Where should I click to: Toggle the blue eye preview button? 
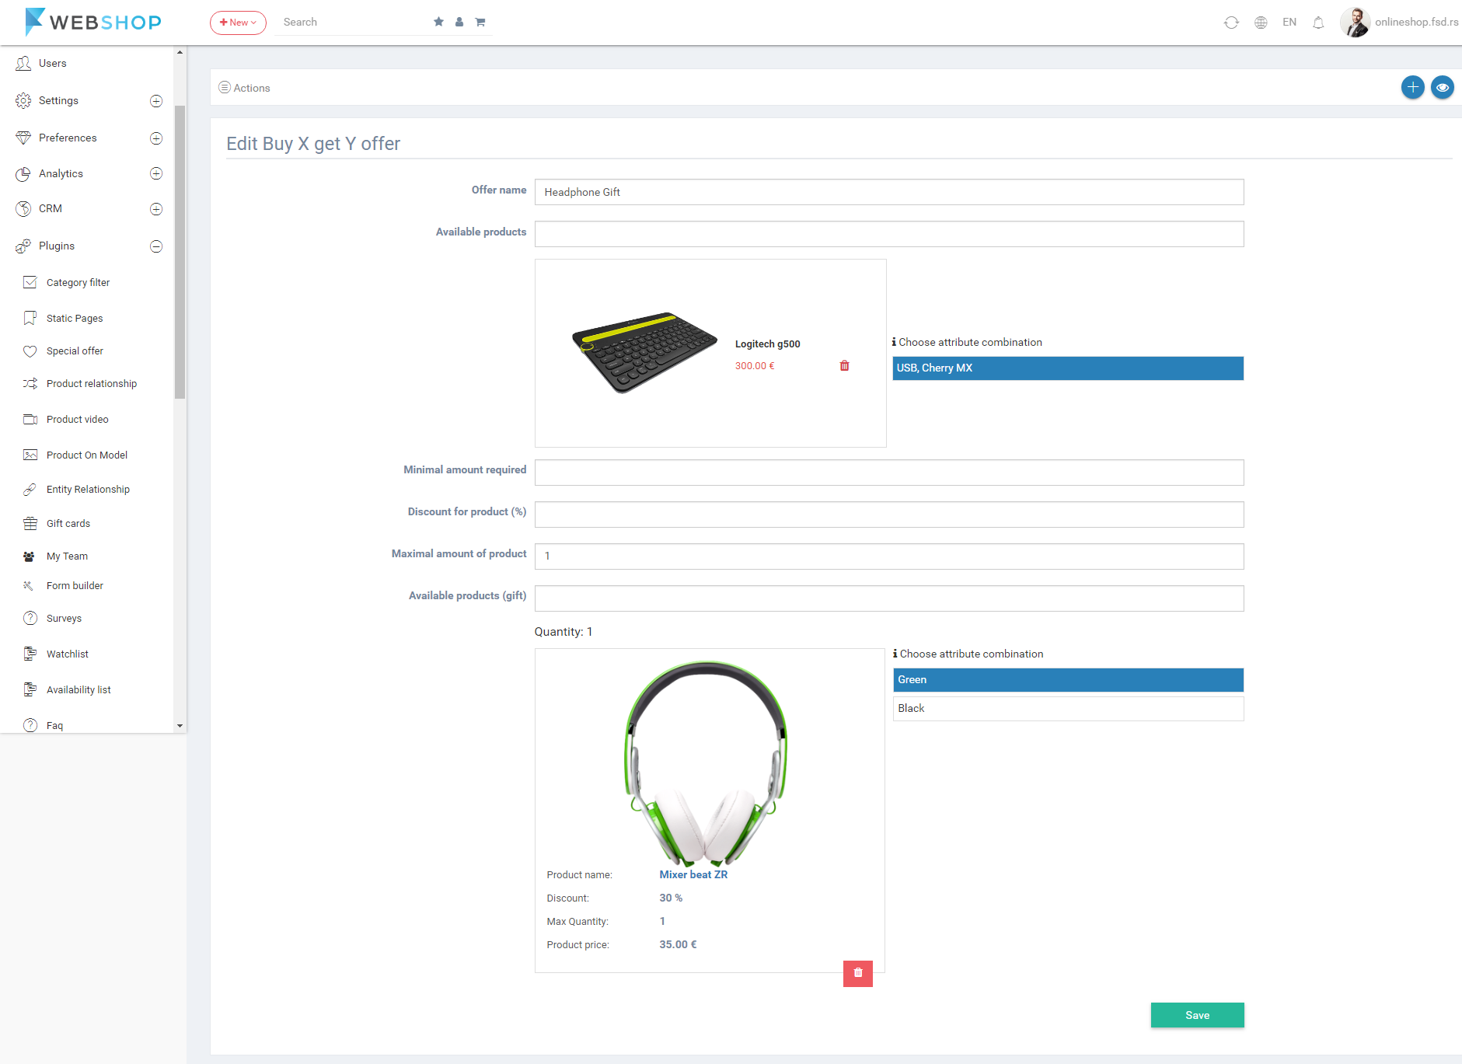(1443, 87)
